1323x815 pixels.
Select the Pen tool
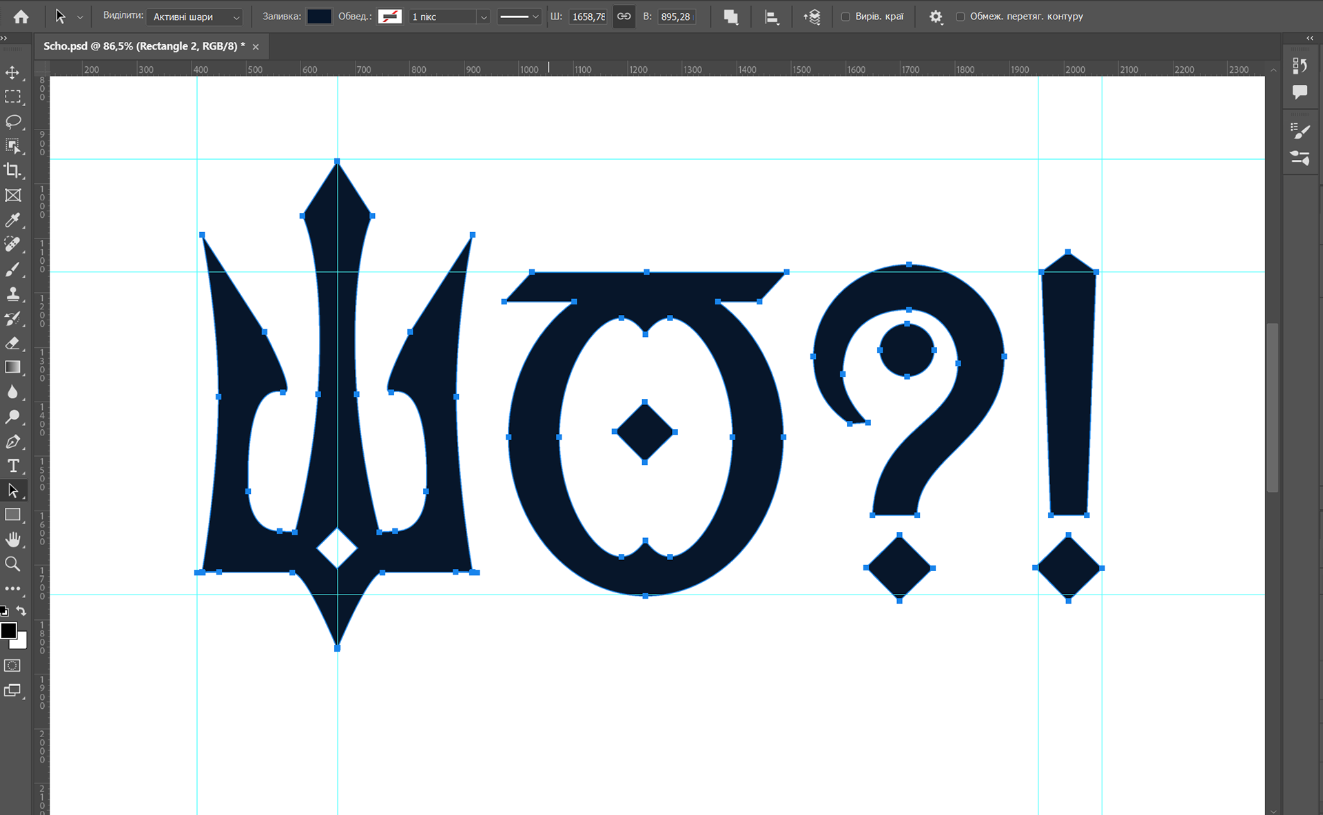coord(12,442)
